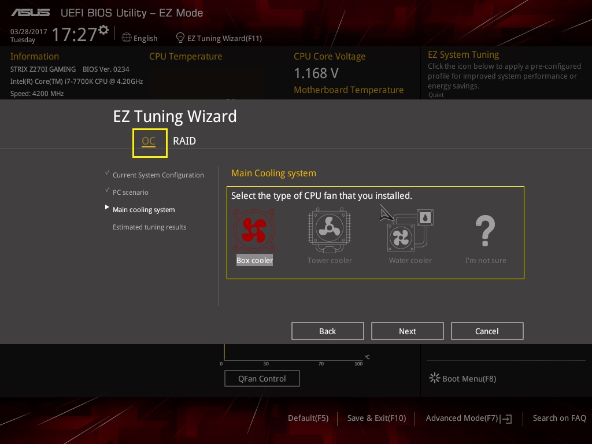Go to Current System Configuration step
This screenshot has width=592, height=444.
pyautogui.click(x=158, y=175)
